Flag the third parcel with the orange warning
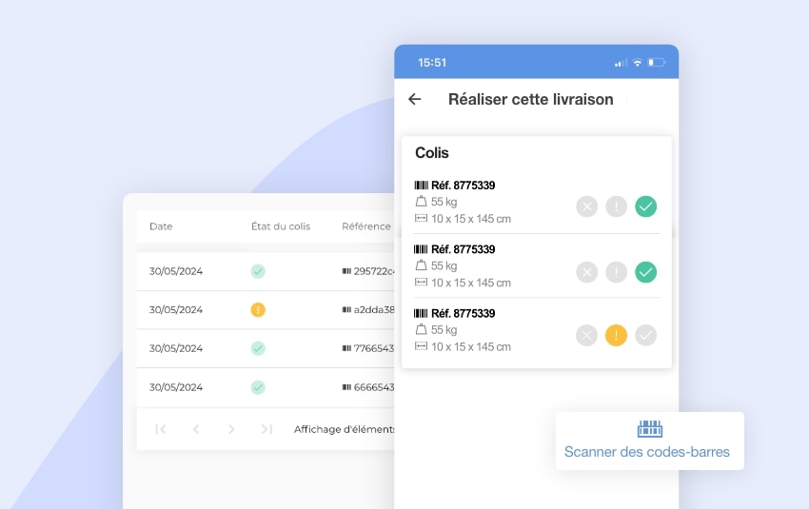The width and height of the screenshot is (809, 509). [616, 335]
